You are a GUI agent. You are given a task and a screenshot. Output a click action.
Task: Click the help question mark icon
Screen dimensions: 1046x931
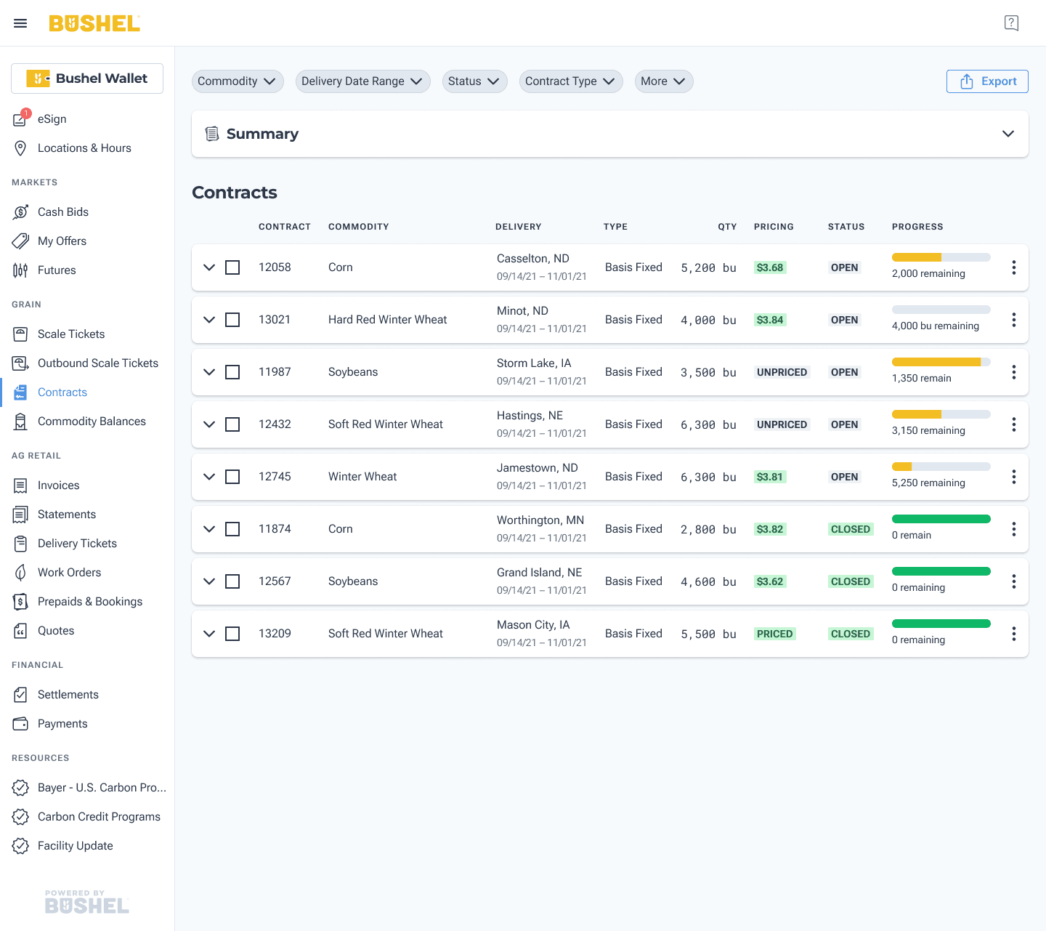pyautogui.click(x=1011, y=23)
